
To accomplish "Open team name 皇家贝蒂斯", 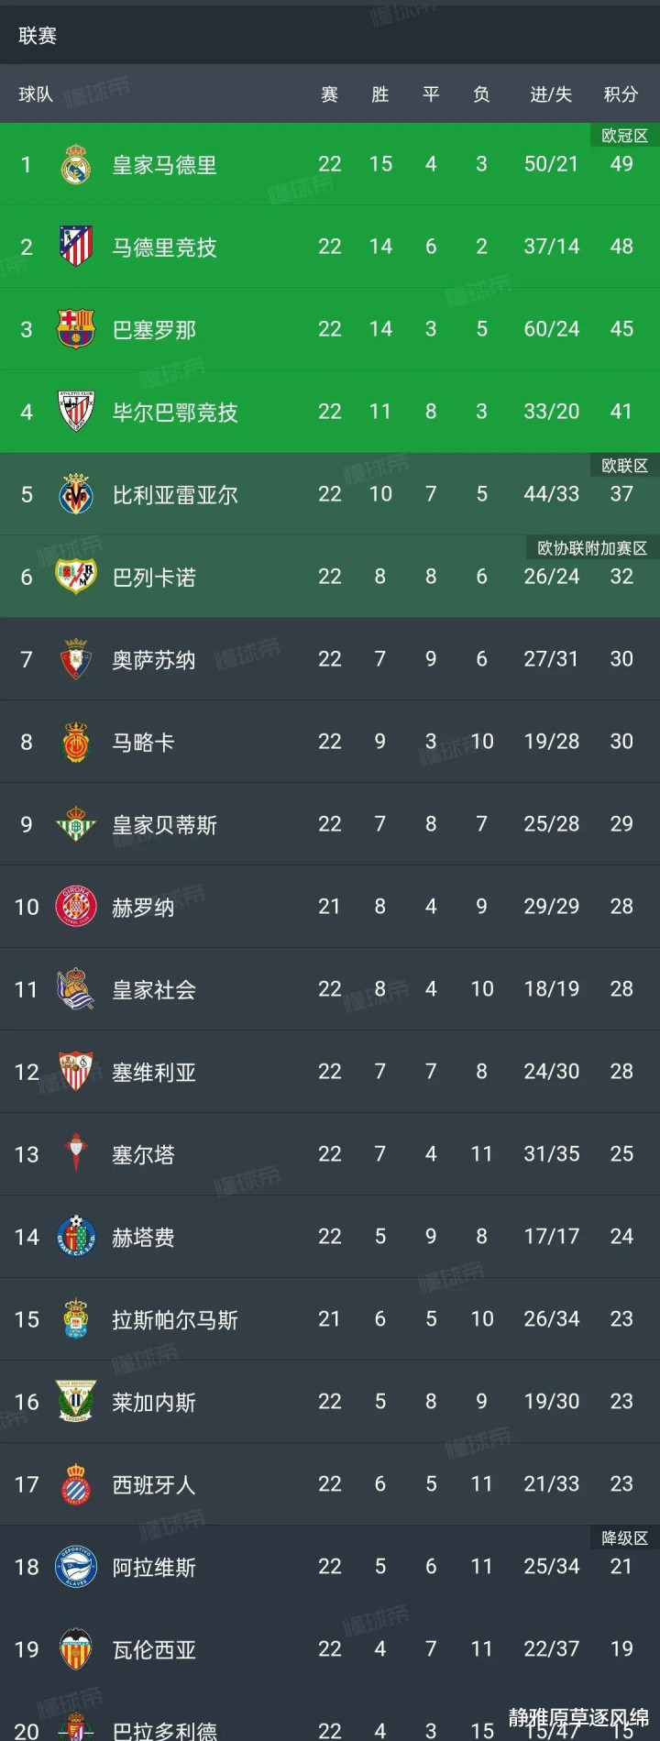I will 164,824.
